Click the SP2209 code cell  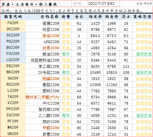[13, 29]
